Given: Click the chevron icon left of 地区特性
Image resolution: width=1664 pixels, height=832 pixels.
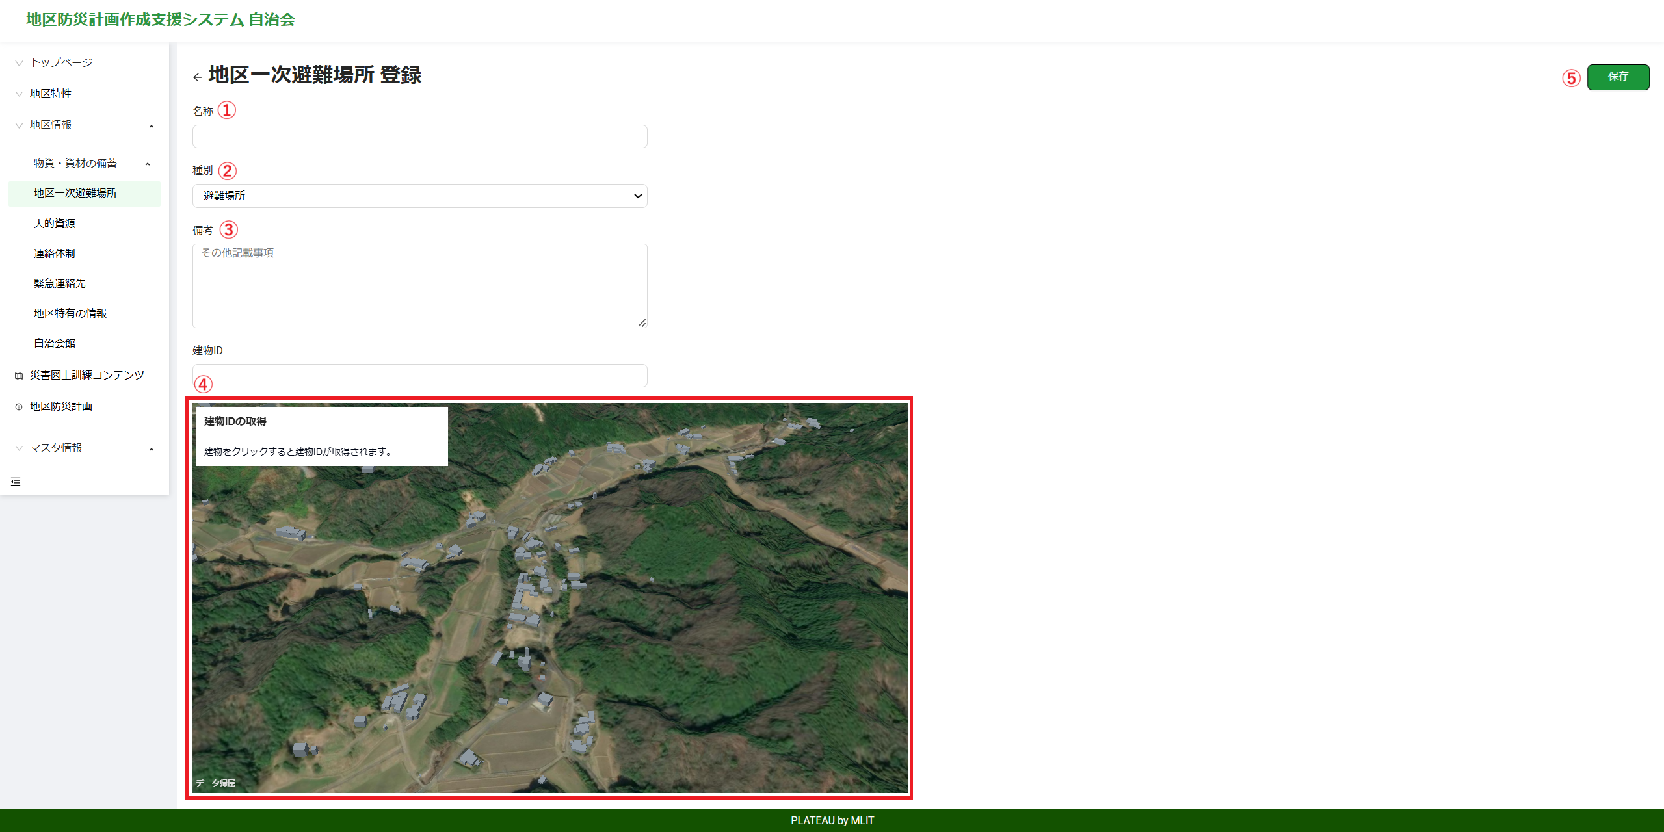Looking at the screenshot, I should tap(19, 94).
